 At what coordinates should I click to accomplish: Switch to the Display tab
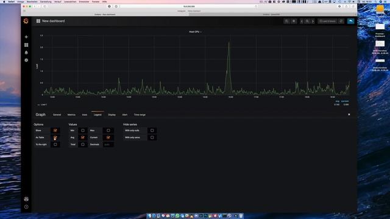[x=112, y=115]
